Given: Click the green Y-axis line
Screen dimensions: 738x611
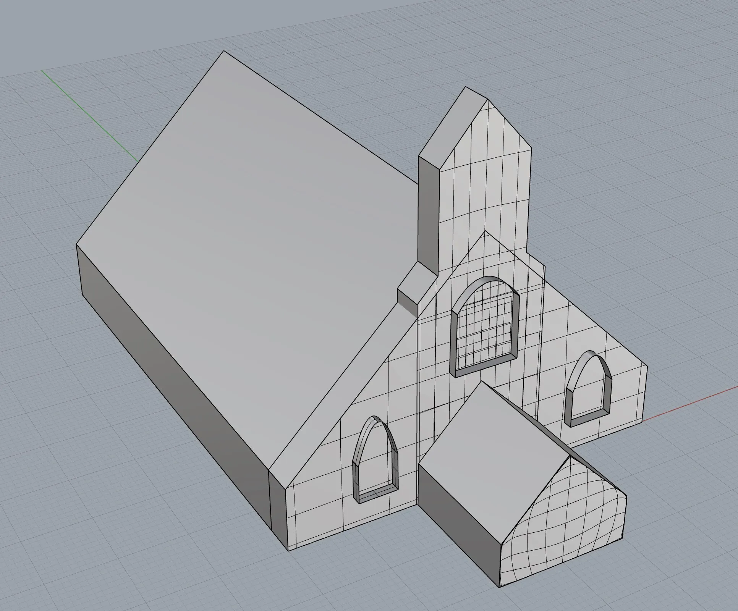Looking at the screenshot, I should point(88,115).
